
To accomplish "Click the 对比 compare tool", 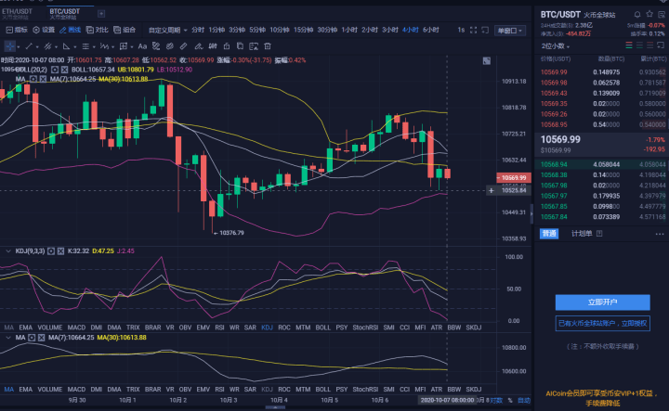I will coord(97,30).
